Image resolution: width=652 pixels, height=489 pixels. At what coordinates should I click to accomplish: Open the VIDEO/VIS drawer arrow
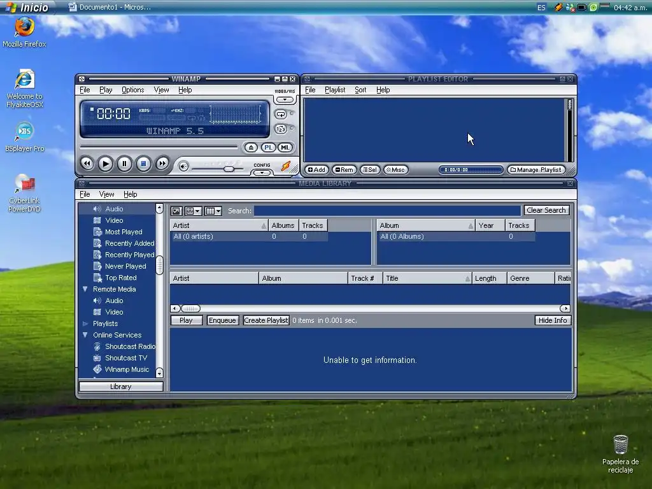click(x=285, y=100)
